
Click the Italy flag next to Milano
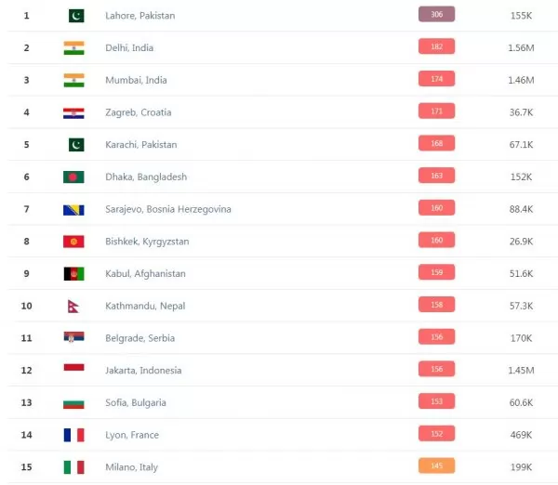[73, 467]
